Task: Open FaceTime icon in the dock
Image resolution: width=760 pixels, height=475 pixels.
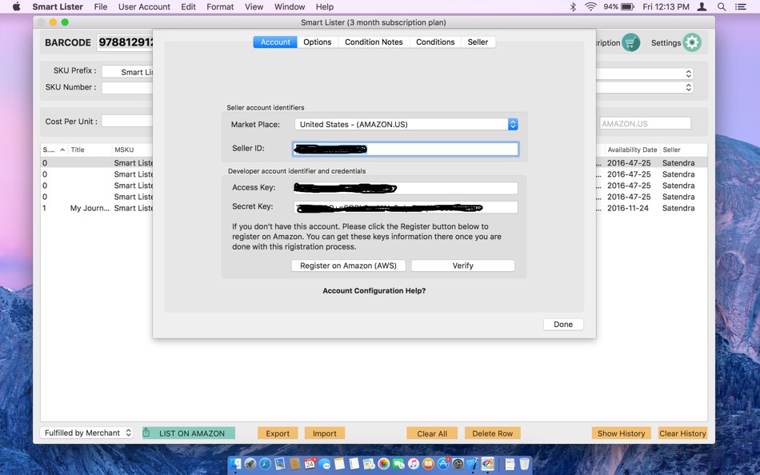Action: 398,464
